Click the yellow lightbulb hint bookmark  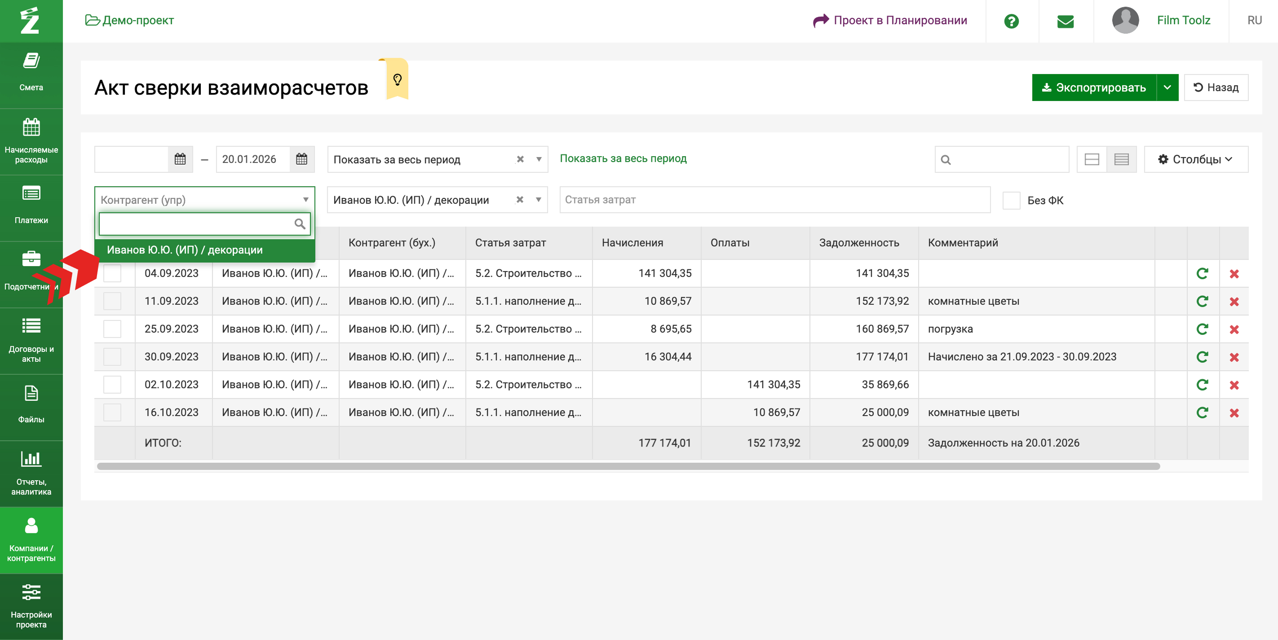[x=397, y=79]
